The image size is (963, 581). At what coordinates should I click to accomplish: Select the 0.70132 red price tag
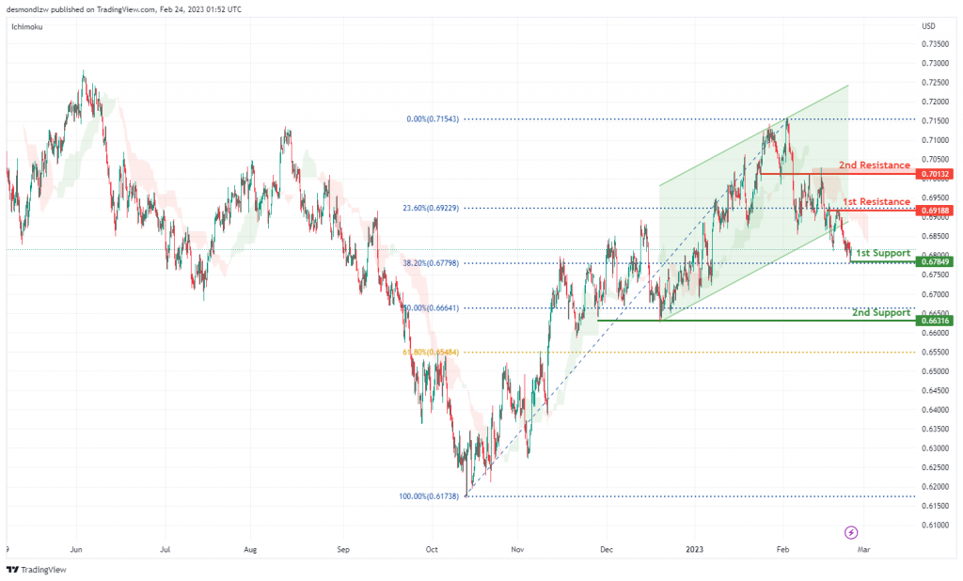pyautogui.click(x=935, y=175)
